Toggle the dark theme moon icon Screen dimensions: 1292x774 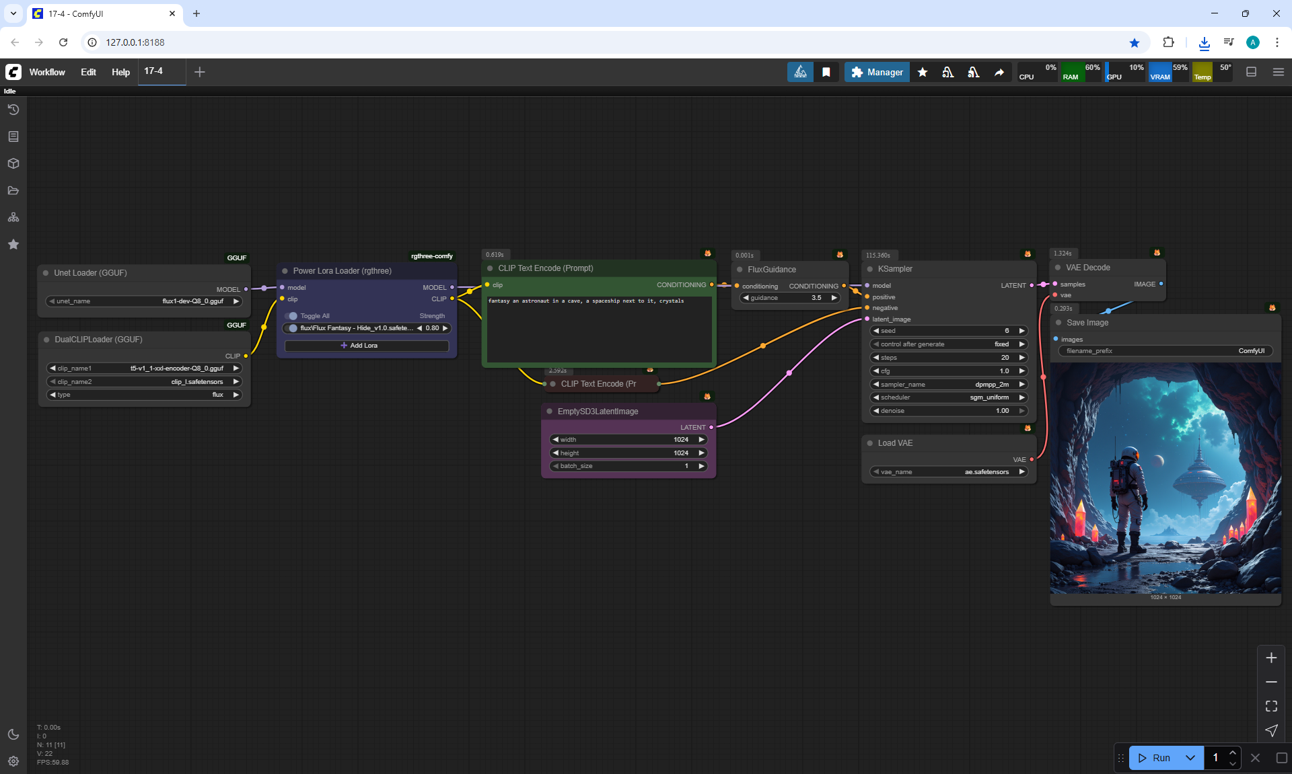click(x=13, y=734)
